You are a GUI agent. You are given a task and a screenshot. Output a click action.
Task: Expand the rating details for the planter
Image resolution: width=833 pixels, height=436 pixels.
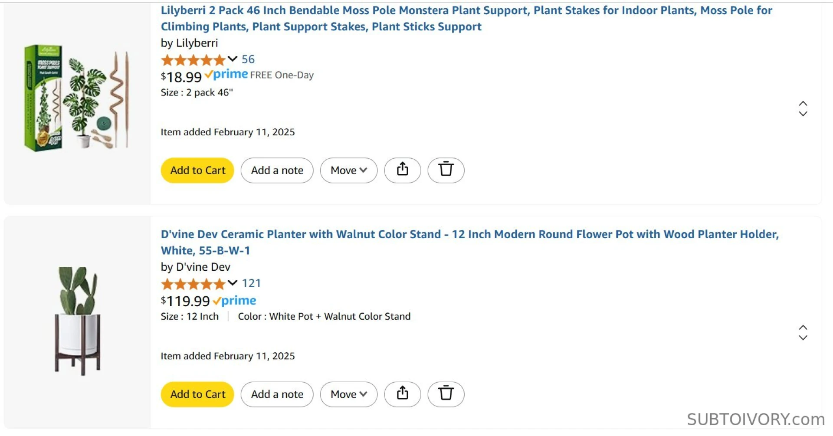(233, 283)
